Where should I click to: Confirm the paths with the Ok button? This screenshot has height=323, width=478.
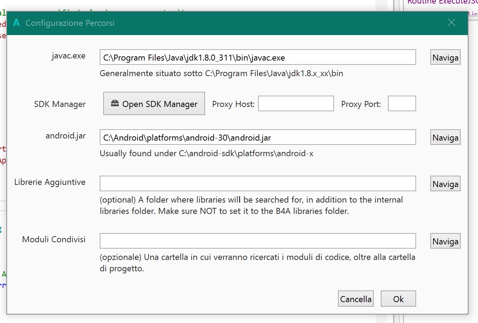coord(398,299)
